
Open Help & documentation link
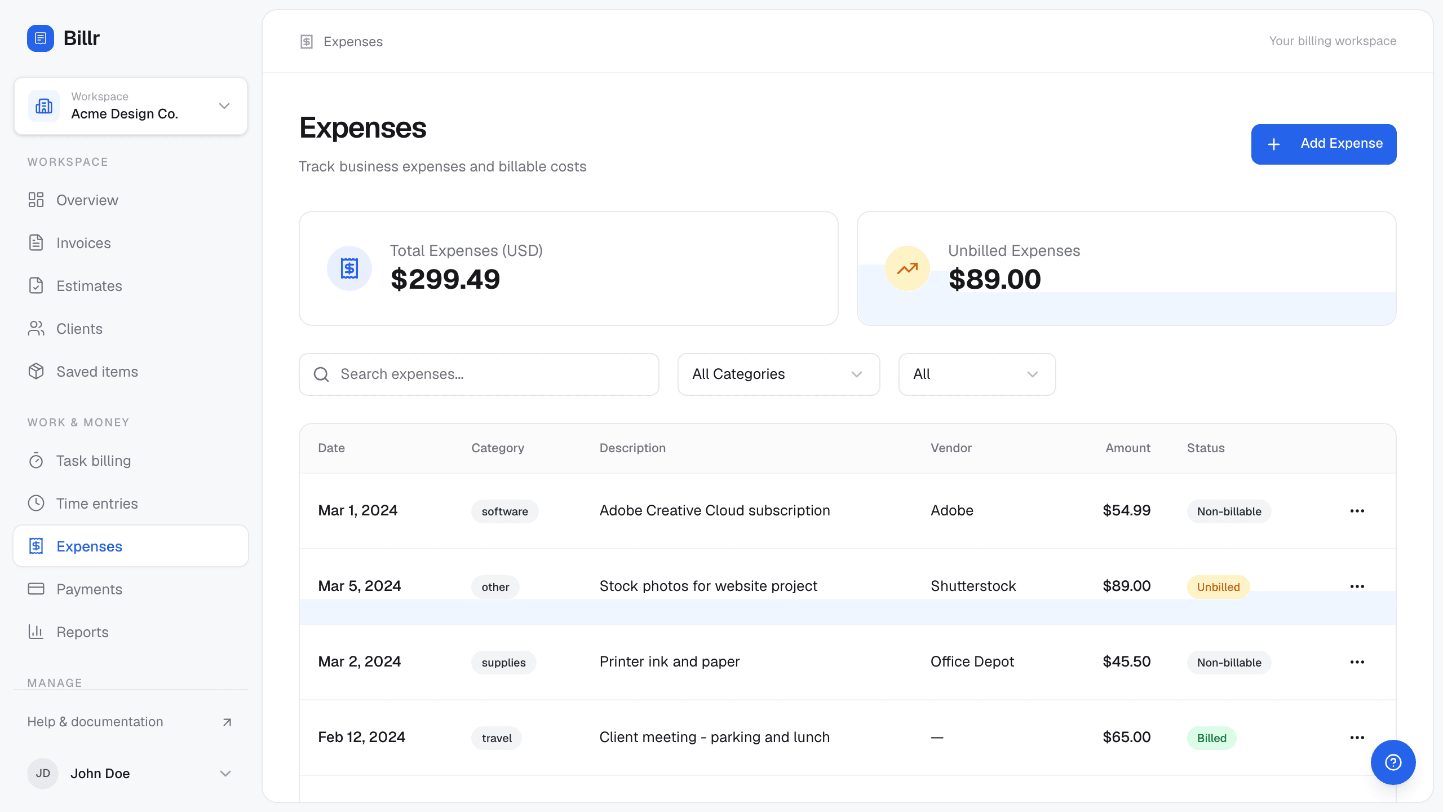[x=131, y=722]
